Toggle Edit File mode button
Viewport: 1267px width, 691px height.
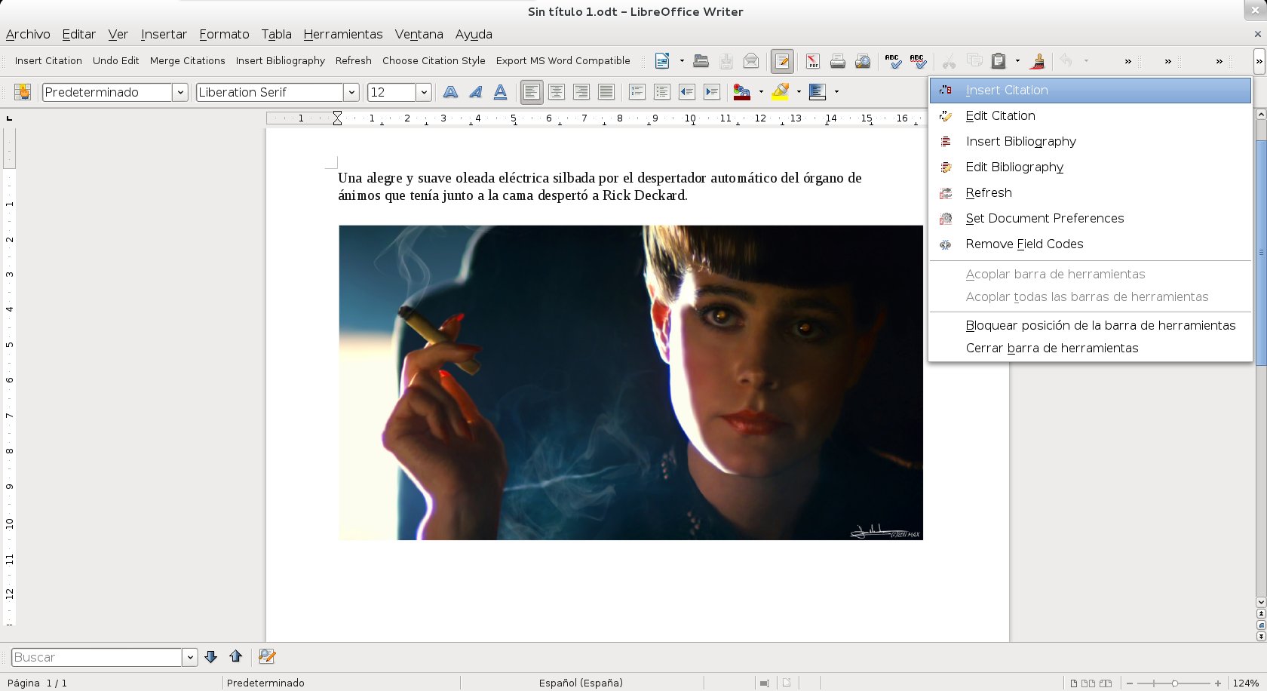(x=782, y=61)
